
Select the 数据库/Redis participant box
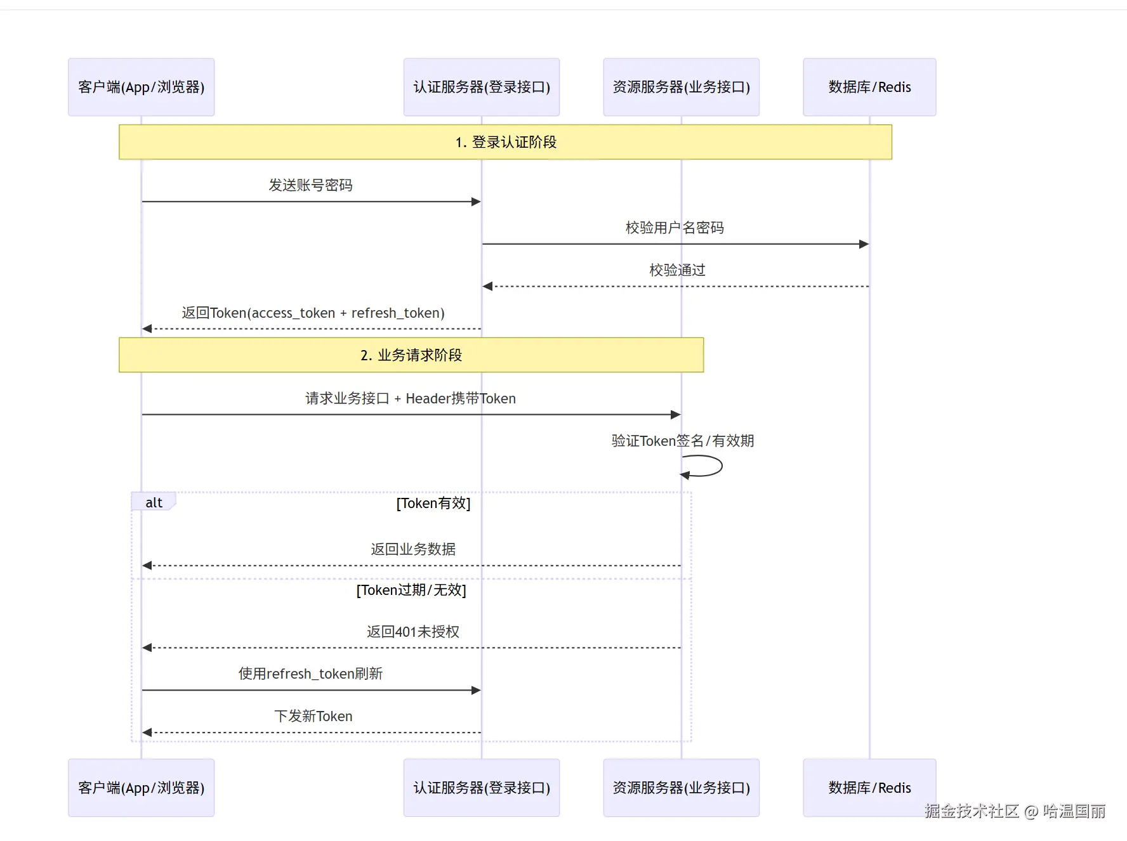pyautogui.click(x=869, y=87)
